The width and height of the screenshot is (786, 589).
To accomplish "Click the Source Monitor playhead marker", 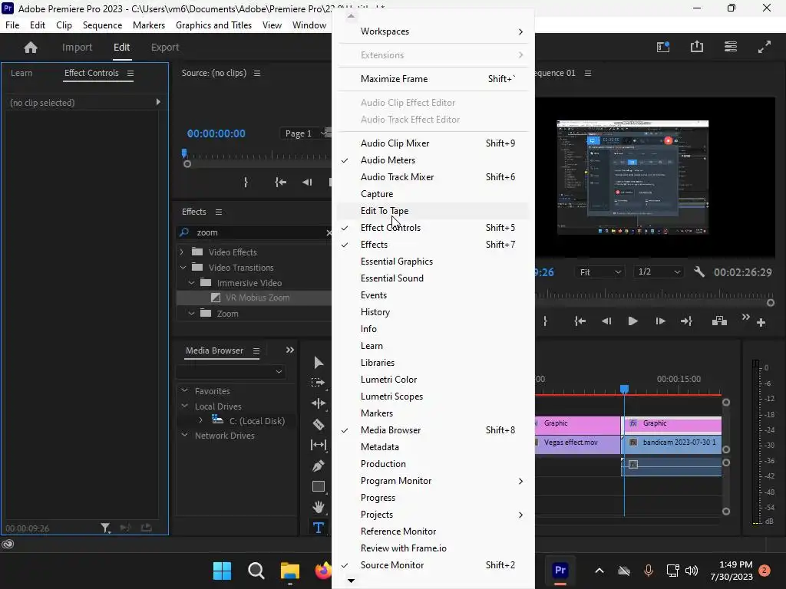I will click(184, 153).
